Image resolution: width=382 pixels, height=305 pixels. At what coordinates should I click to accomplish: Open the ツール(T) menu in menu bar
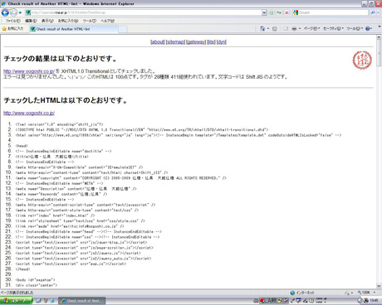90,21
